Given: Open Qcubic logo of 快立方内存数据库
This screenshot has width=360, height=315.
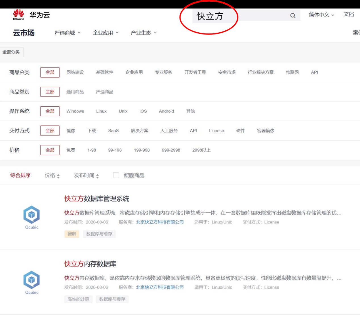Looking at the screenshot, I should (31, 283).
